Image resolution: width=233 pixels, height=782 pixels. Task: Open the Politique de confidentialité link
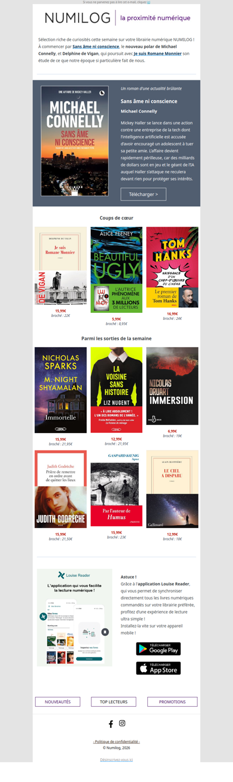[x=116, y=742]
